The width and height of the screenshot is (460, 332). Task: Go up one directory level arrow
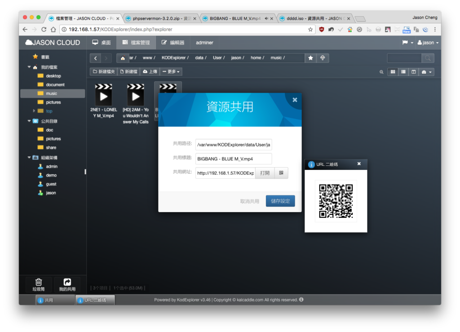click(x=323, y=58)
